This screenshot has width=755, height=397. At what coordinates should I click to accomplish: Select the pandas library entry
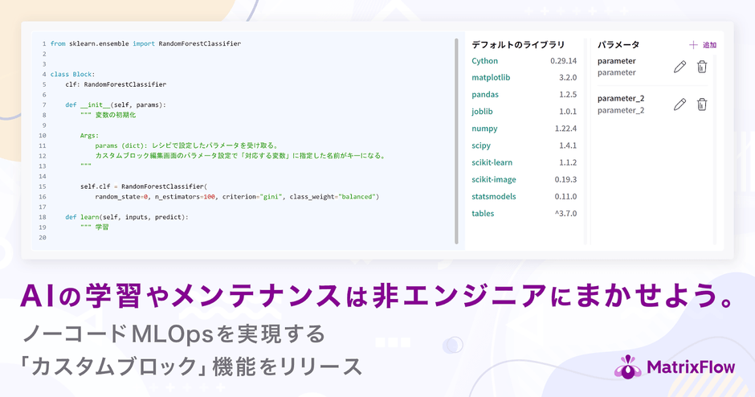(x=485, y=95)
